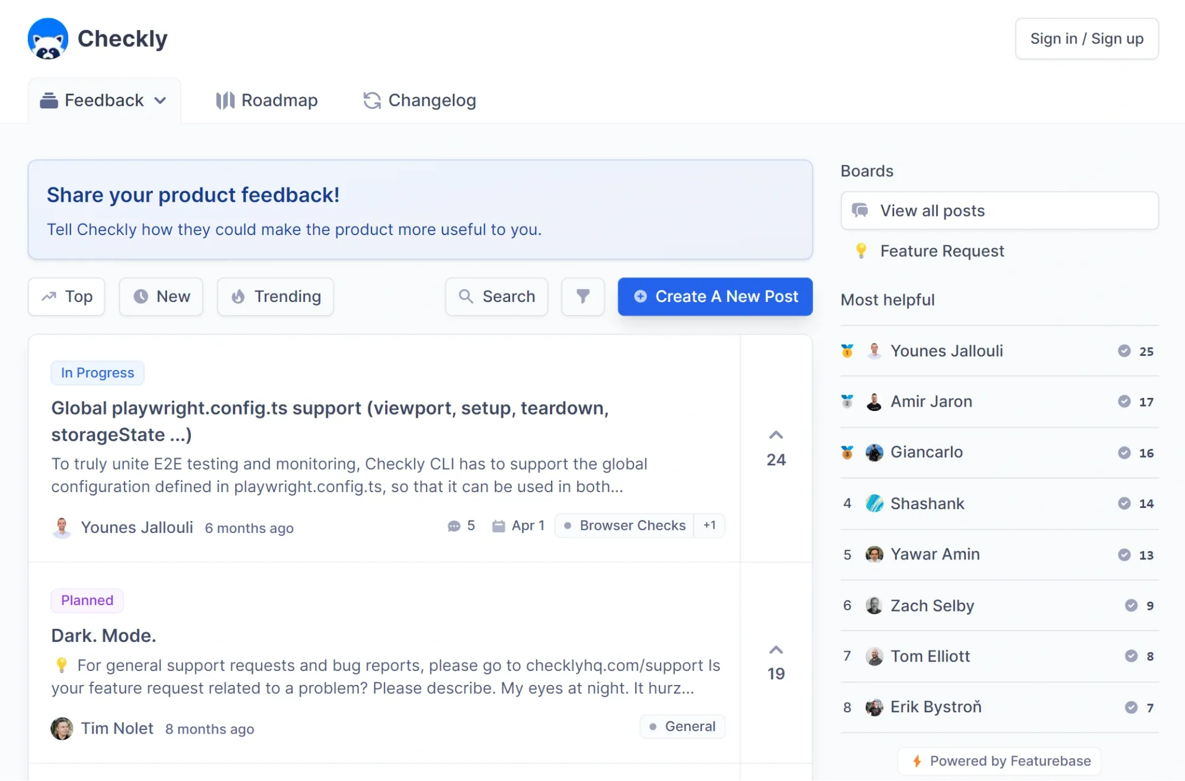This screenshot has height=781, width=1185.
Task: Open Tom Elliott in Most helpful list
Action: coord(1000,657)
